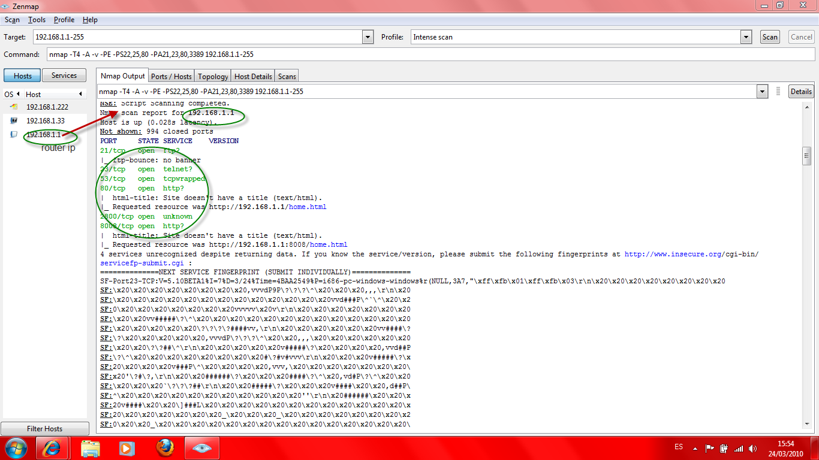Switch to the Topology tab
819x460 pixels.
click(x=213, y=77)
